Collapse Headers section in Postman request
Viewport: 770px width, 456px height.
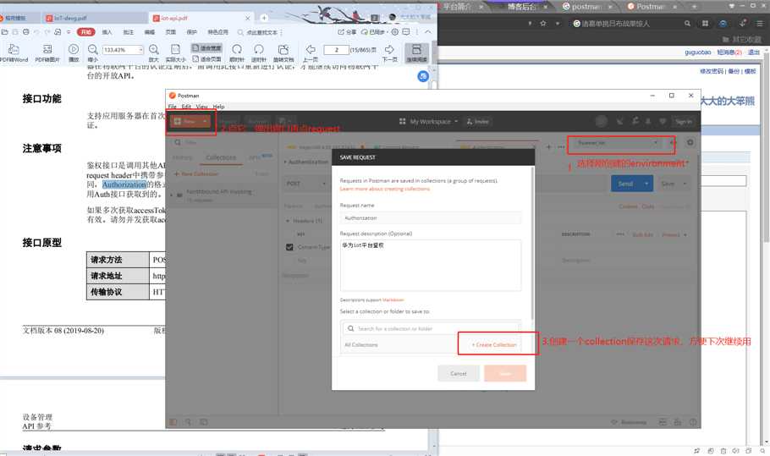pos(288,221)
